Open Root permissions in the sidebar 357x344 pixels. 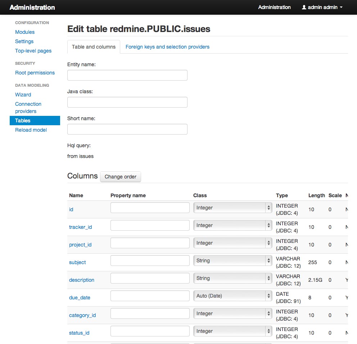coord(35,73)
